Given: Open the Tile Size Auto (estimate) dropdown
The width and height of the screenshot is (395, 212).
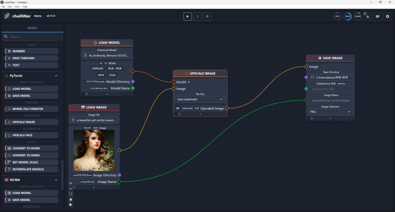Looking at the screenshot, I should tap(200, 99).
